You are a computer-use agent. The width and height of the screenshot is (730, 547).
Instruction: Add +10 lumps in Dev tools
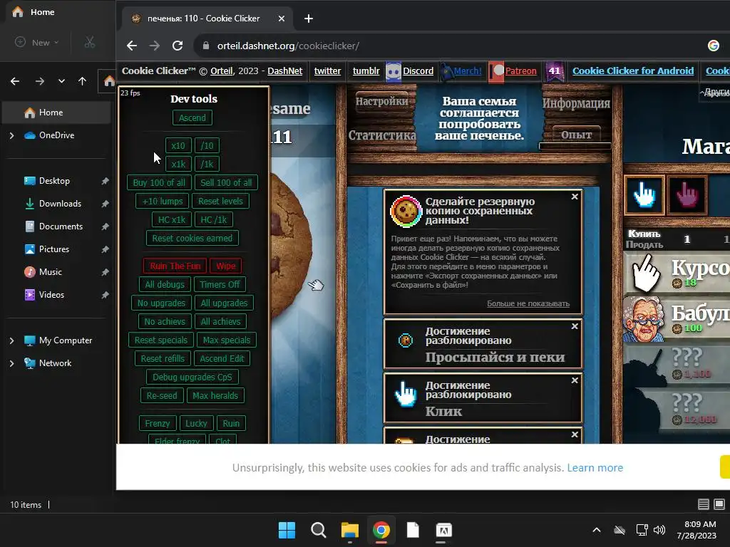click(x=162, y=202)
